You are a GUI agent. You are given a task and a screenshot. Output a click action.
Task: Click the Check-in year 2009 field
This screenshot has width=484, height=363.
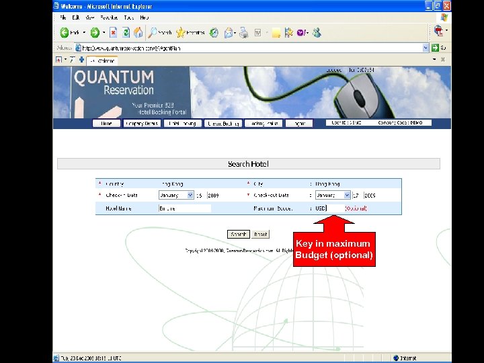[213, 196]
